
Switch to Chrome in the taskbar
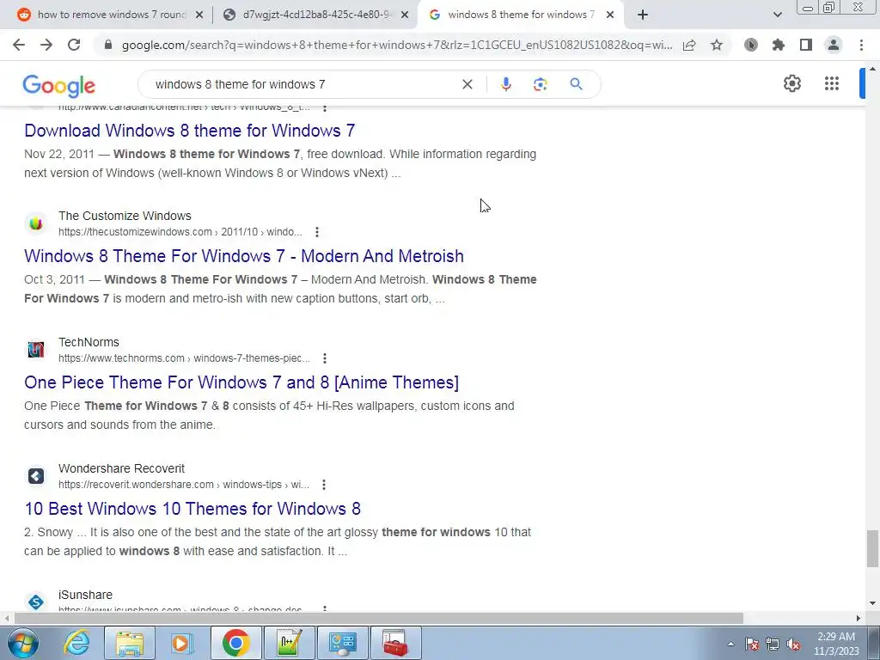click(x=235, y=643)
